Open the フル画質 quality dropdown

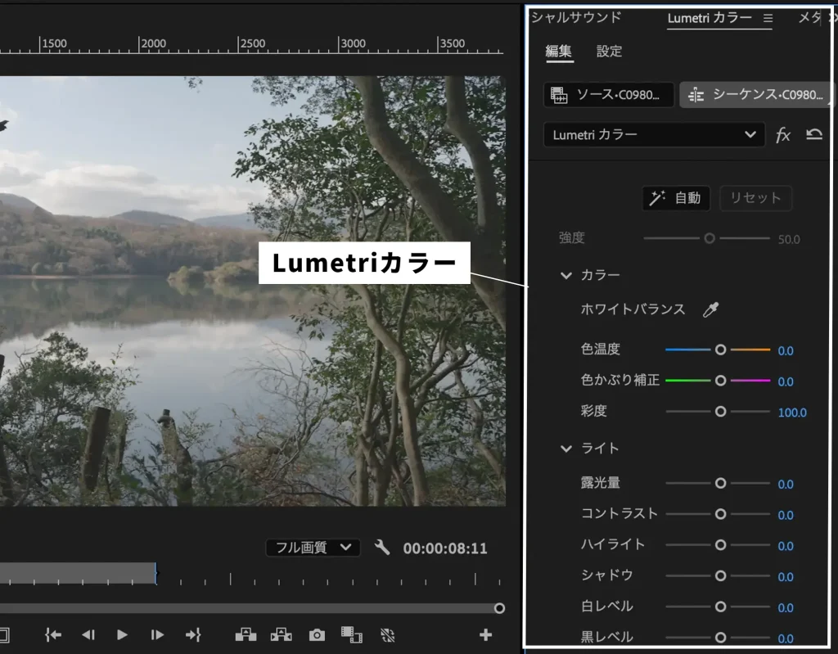pos(312,548)
